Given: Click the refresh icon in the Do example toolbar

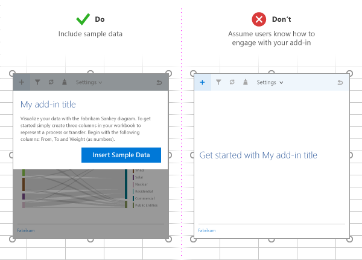Looking at the screenshot, I should pos(51,82).
